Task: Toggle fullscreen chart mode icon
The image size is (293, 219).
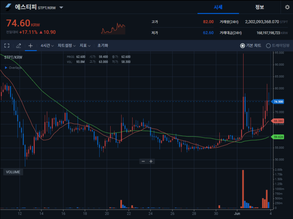Action: (7, 45)
